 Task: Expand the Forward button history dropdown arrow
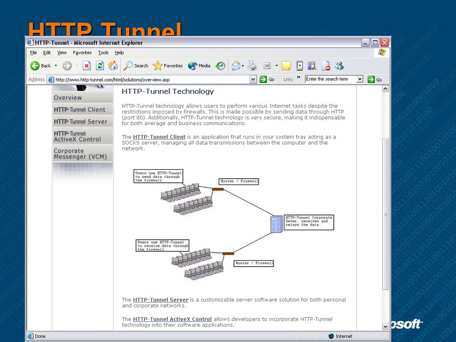tap(77, 66)
